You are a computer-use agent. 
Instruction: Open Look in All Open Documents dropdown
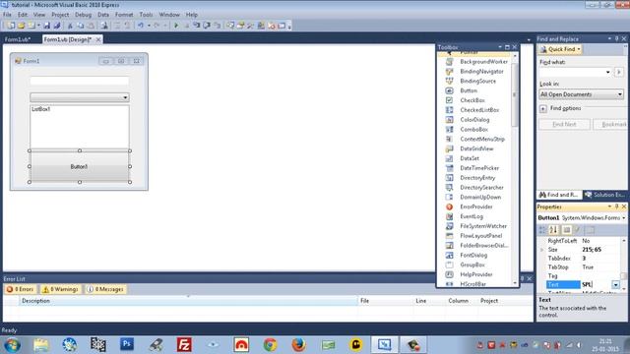pos(620,94)
